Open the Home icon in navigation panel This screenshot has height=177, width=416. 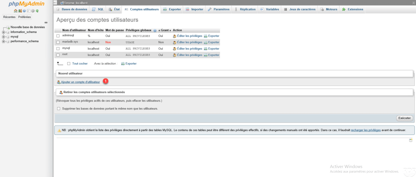pyautogui.click(x=15, y=11)
